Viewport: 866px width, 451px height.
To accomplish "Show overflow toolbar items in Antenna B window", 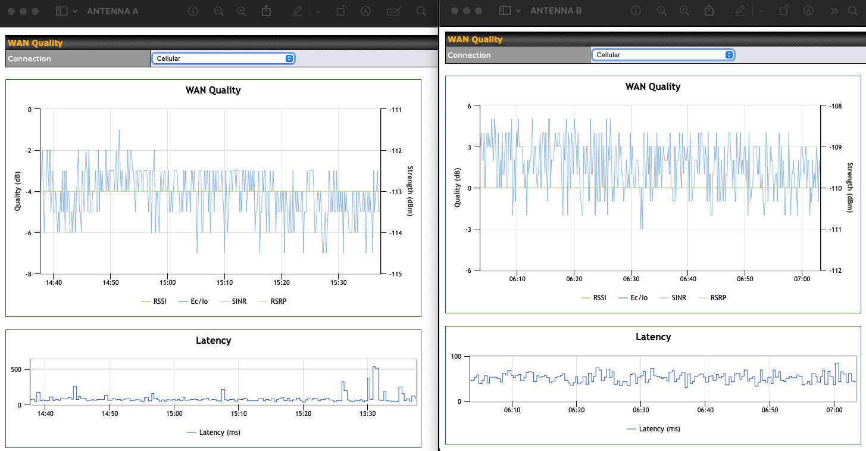I will coord(834,11).
